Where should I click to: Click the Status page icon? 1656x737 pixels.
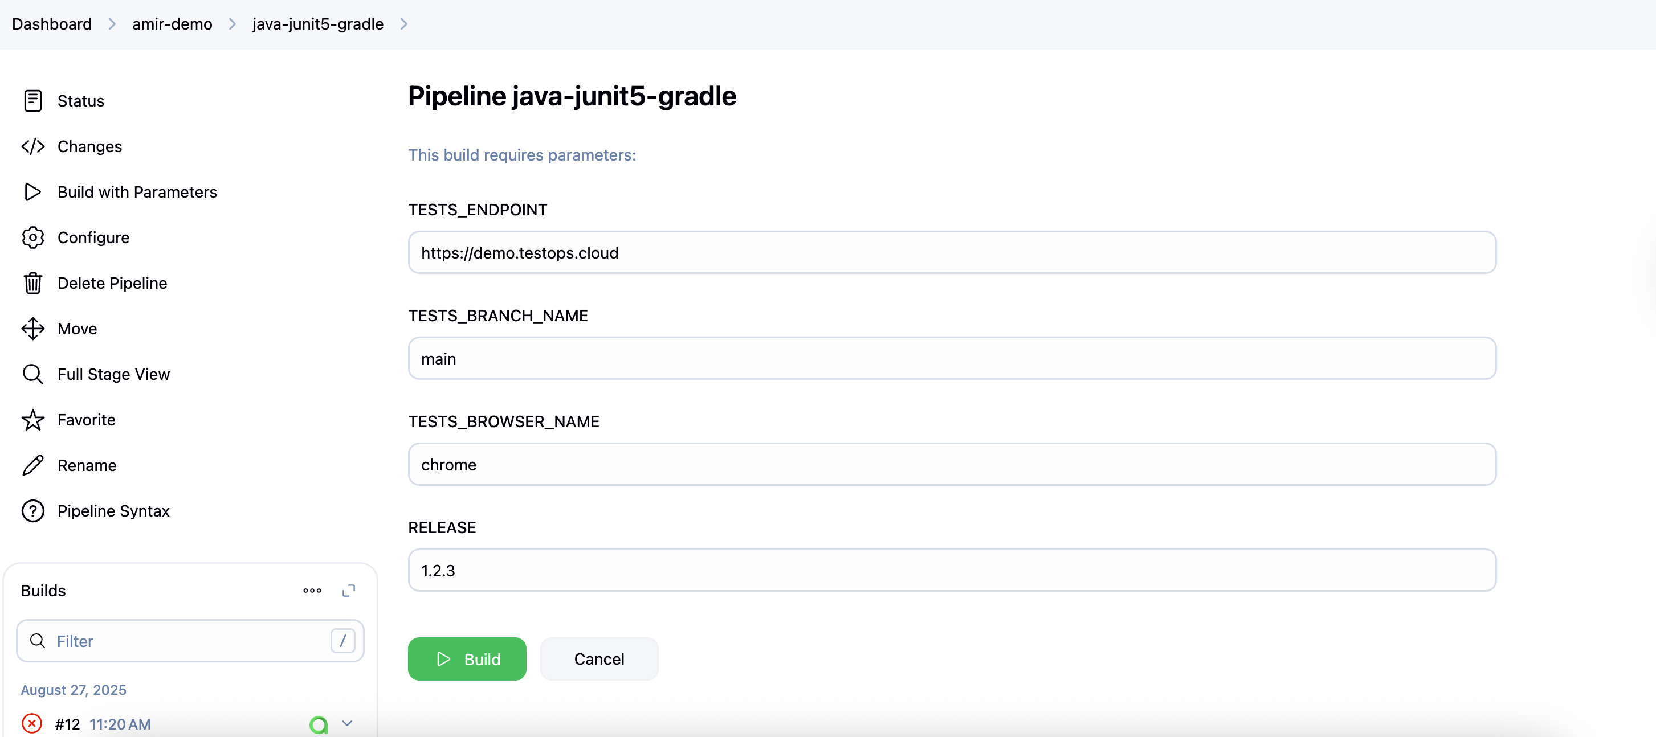coord(33,101)
